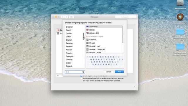The height and width of the screenshot is (106, 188).
Task: Show all preferences grid icon
Action: (x=71, y=17)
